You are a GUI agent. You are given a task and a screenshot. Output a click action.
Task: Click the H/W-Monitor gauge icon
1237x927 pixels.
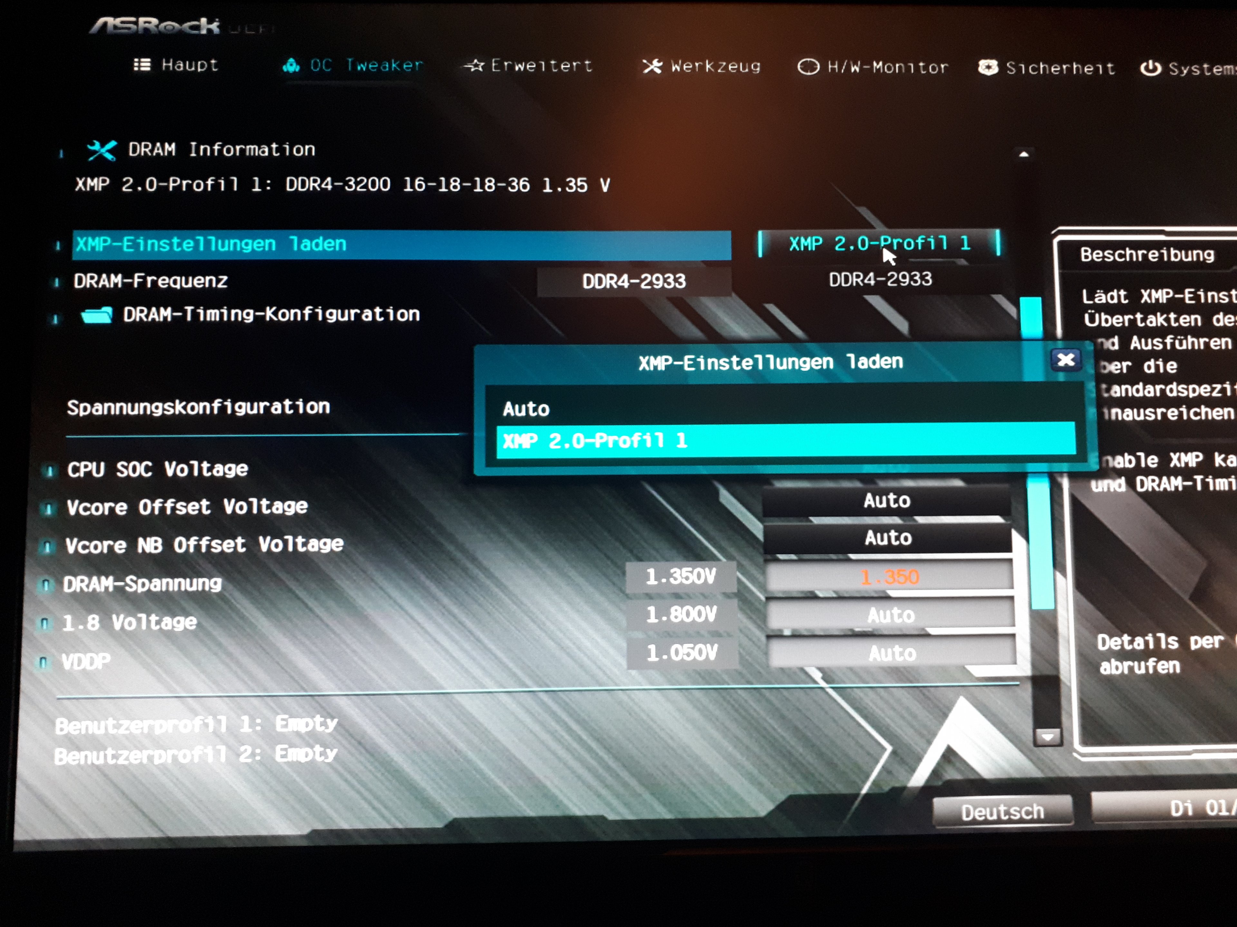pyautogui.click(x=808, y=67)
